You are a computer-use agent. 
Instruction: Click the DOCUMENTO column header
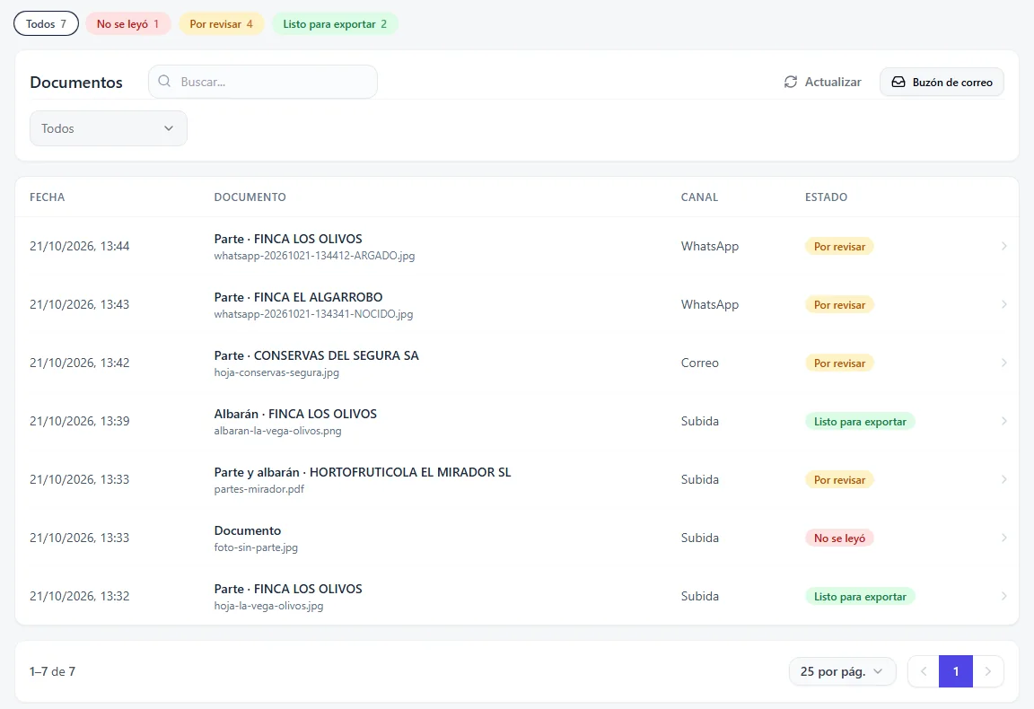click(250, 197)
